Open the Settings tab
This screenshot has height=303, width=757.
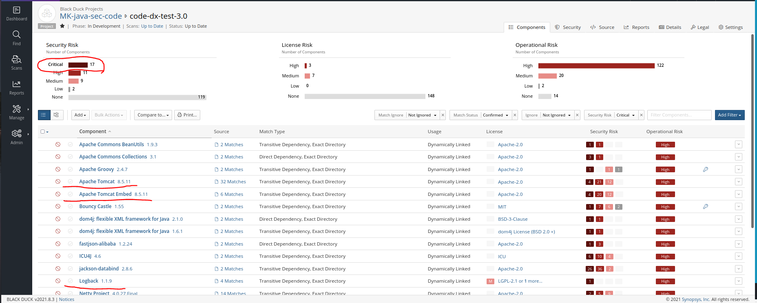point(730,27)
